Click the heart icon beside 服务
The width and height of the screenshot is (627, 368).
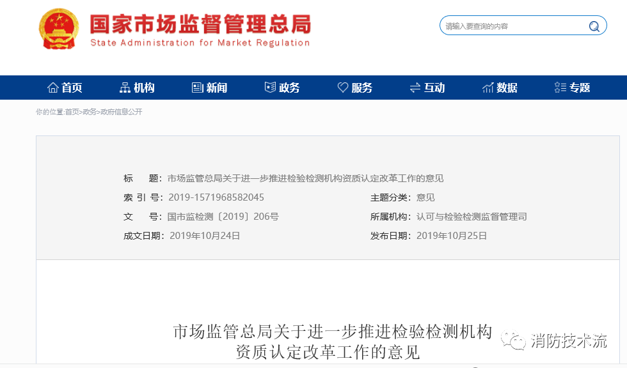tap(343, 88)
